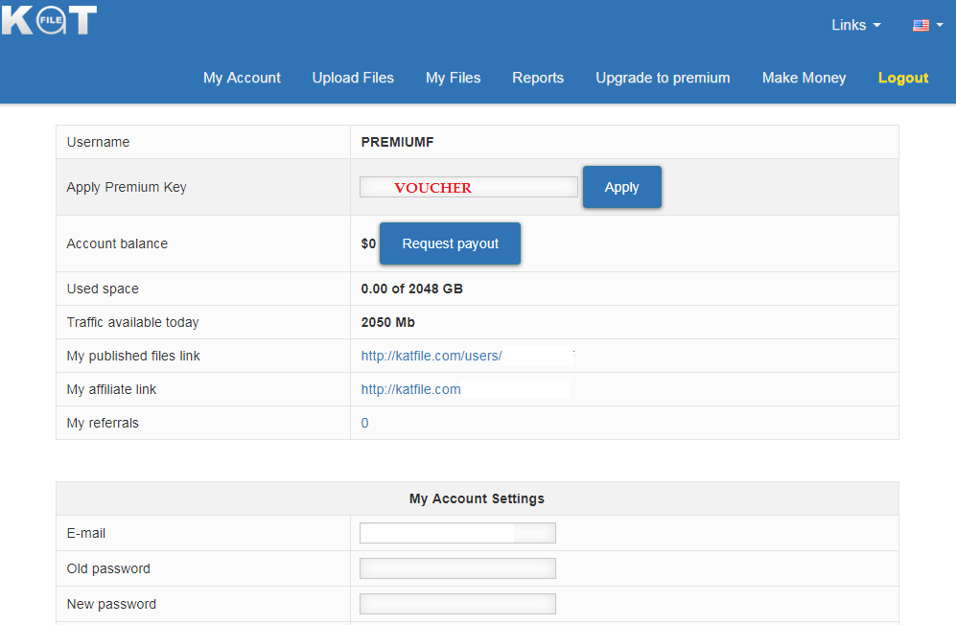
Task: Select the My Files section
Action: tap(453, 78)
